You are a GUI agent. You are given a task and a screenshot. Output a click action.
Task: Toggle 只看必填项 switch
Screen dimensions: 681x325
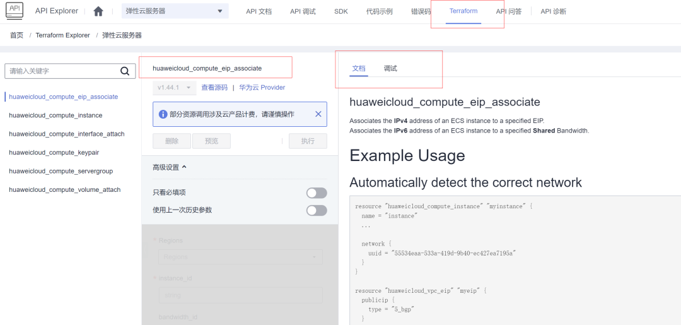[x=317, y=193]
